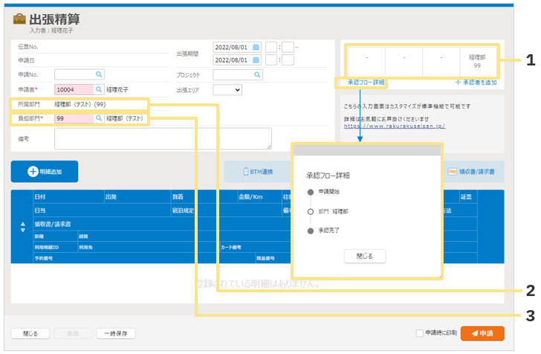Image resolution: width=541 pixels, height=354 pixels.
Task: Open calendar for trip end date
Action: click(x=256, y=60)
